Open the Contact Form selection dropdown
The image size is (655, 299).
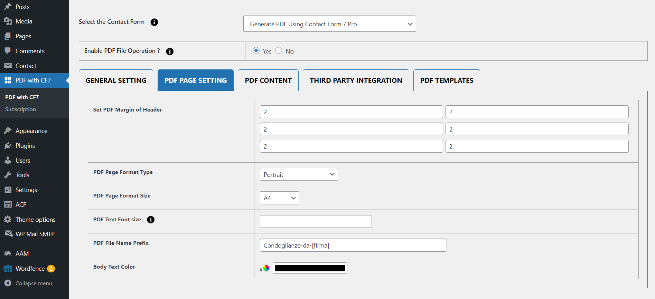click(329, 24)
